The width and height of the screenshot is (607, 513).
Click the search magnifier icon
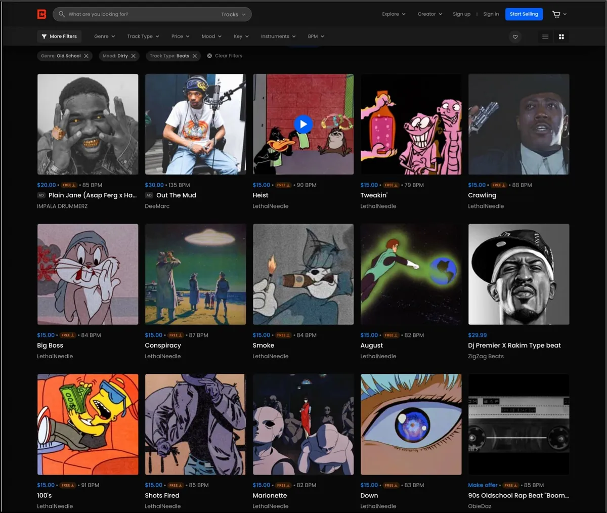point(62,14)
